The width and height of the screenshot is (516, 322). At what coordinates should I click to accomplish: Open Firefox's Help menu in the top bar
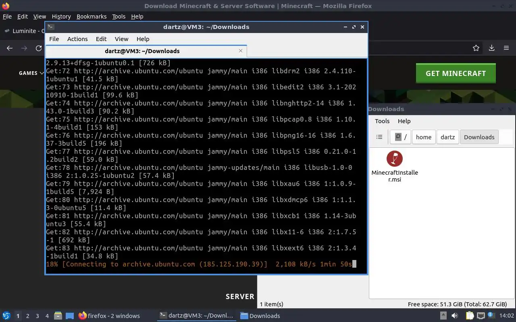tap(137, 17)
